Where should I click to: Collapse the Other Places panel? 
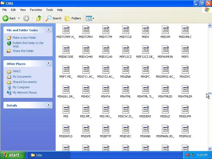48,63
